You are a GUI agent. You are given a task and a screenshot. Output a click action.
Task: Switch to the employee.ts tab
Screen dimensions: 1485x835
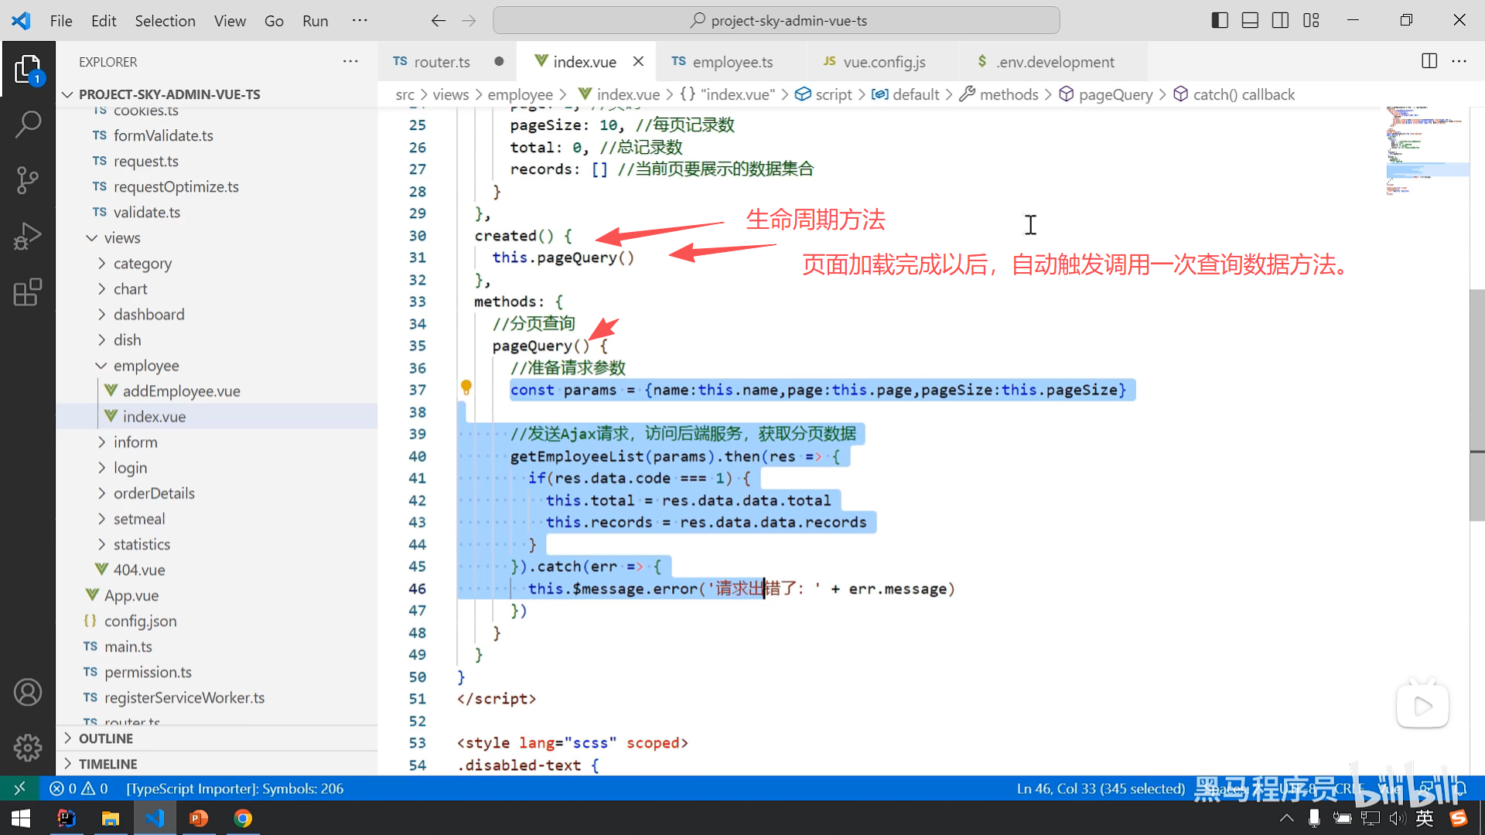[x=732, y=62]
